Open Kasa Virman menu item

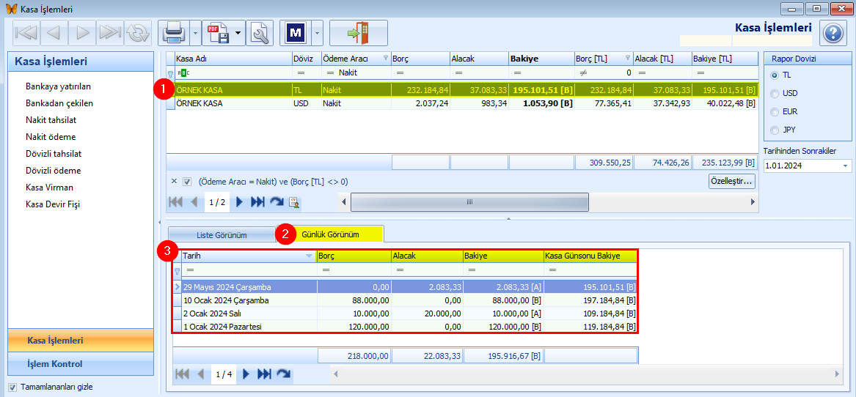coord(49,188)
